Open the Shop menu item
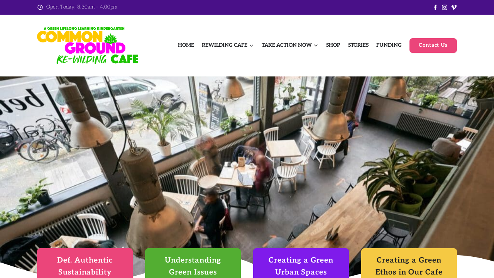This screenshot has height=278, width=494. [333, 45]
